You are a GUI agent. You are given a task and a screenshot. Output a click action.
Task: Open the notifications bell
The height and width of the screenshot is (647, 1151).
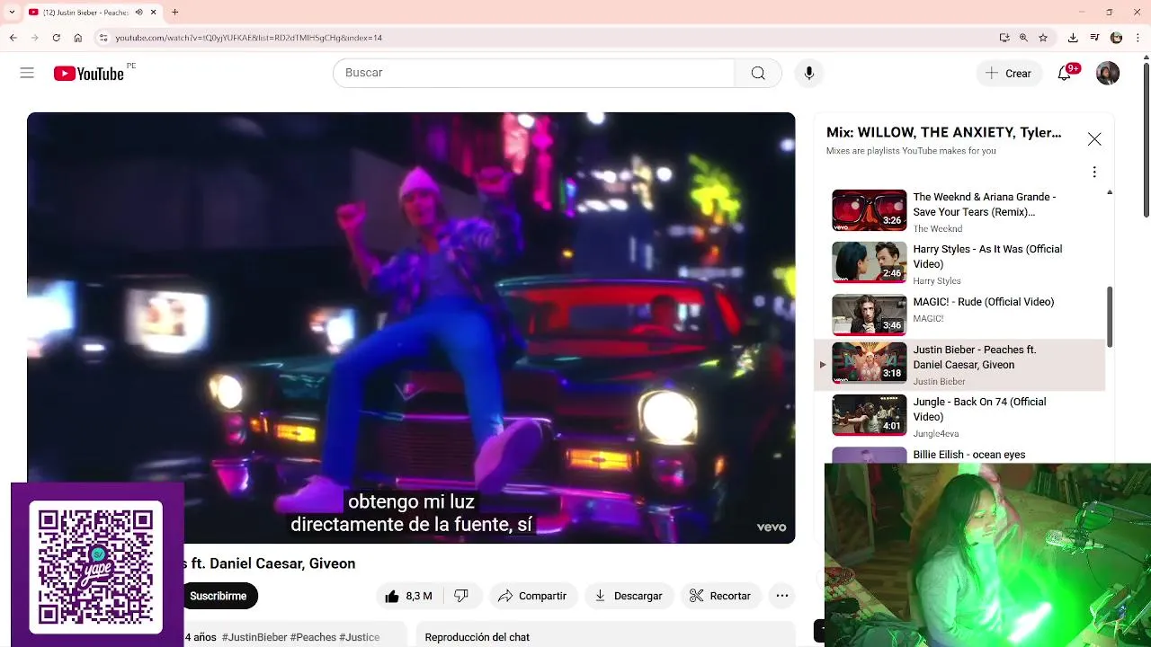tap(1065, 73)
